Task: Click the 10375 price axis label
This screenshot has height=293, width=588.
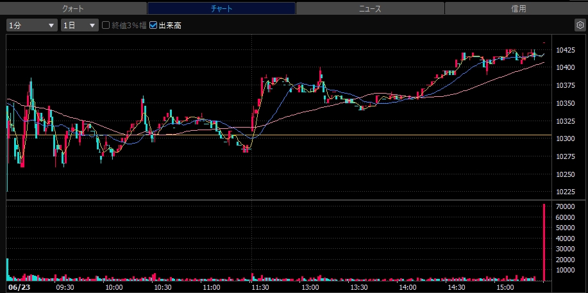Action: [566, 85]
